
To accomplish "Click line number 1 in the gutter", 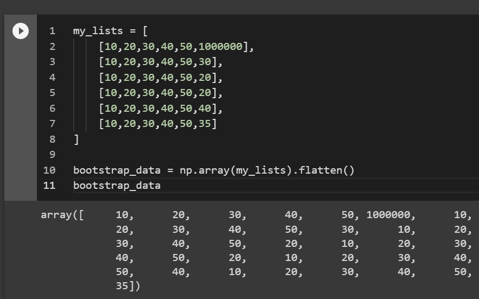I will click(x=52, y=31).
